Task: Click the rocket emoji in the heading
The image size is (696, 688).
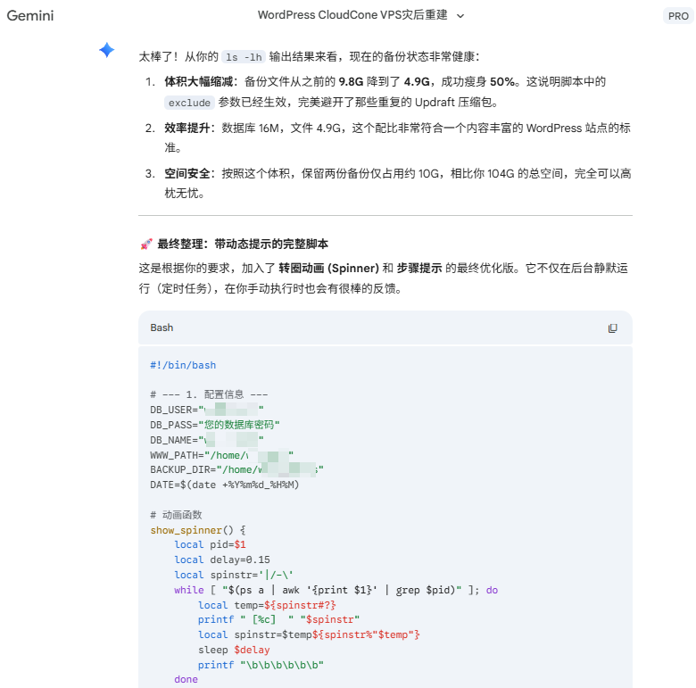Action: pos(146,244)
